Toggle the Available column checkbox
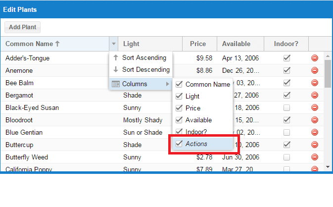 click(x=179, y=120)
